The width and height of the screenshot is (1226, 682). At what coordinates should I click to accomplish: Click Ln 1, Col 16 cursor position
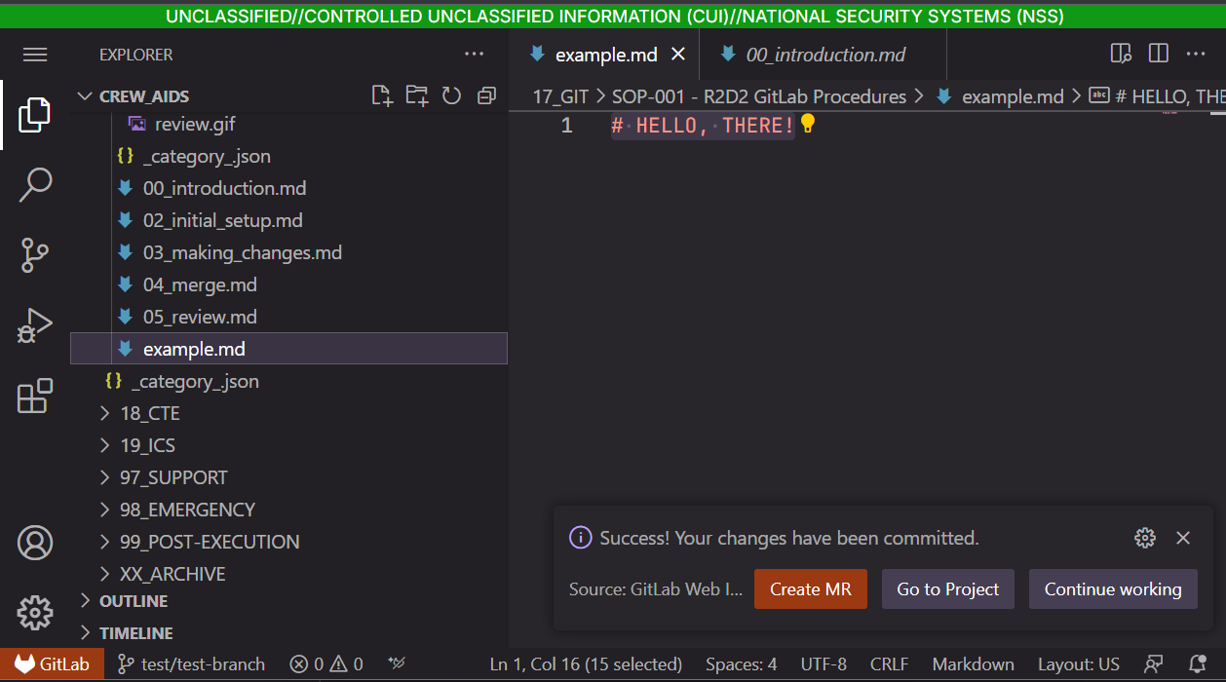pyautogui.click(x=586, y=664)
